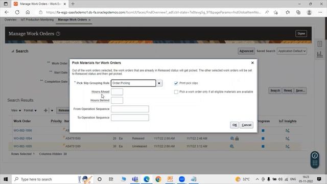Collapse the Search section
The image size is (327, 184).
tap(13, 51)
